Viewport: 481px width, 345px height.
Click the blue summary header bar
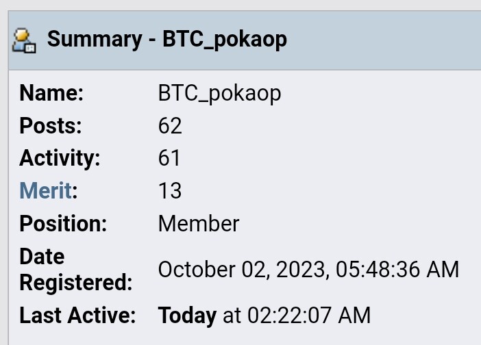pos(245,40)
